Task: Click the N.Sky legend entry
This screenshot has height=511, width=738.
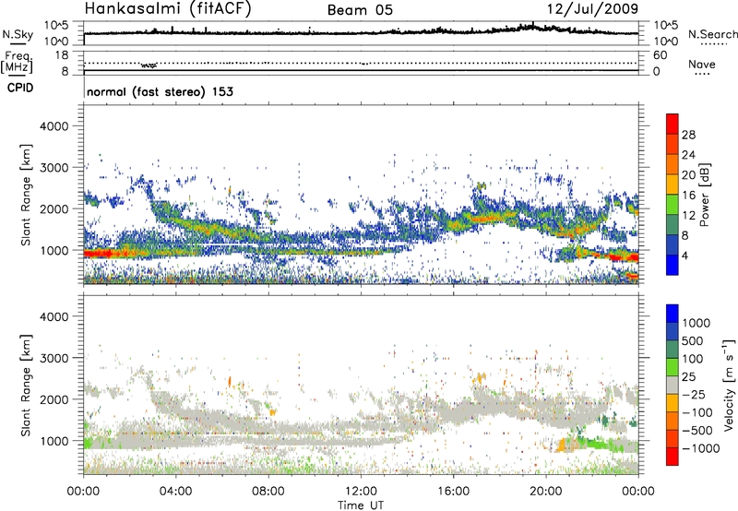Action: pos(16,35)
